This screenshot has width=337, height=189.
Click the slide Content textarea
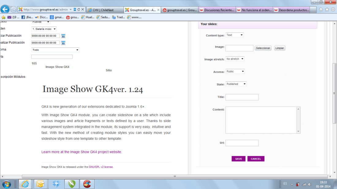coord(261,120)
